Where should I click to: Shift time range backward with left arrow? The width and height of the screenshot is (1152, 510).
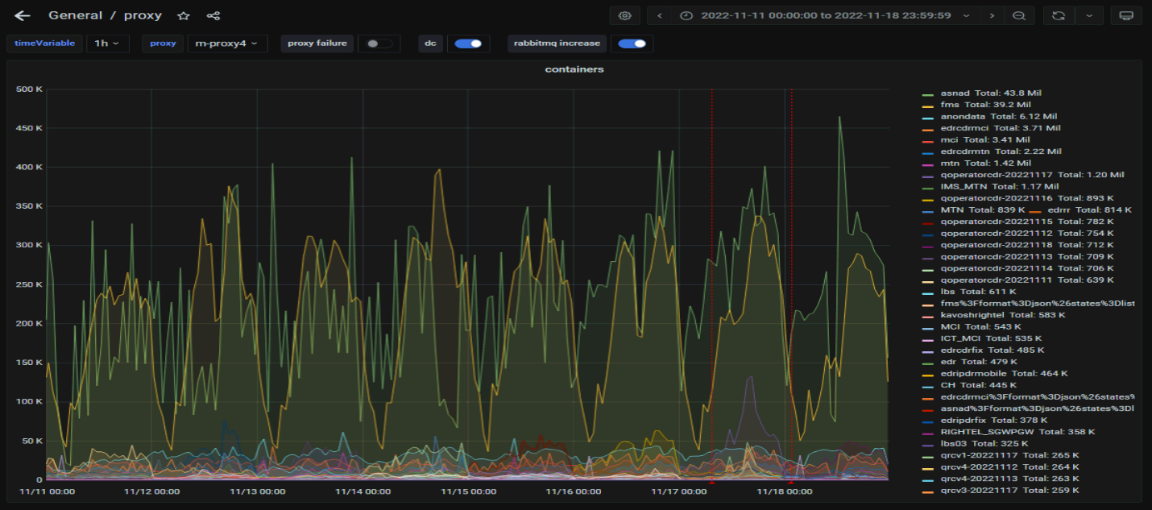(x=660, y=16)
